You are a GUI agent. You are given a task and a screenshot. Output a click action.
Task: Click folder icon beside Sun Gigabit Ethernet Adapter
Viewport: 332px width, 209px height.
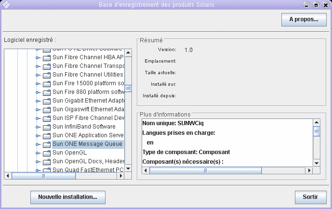[47, 101]
